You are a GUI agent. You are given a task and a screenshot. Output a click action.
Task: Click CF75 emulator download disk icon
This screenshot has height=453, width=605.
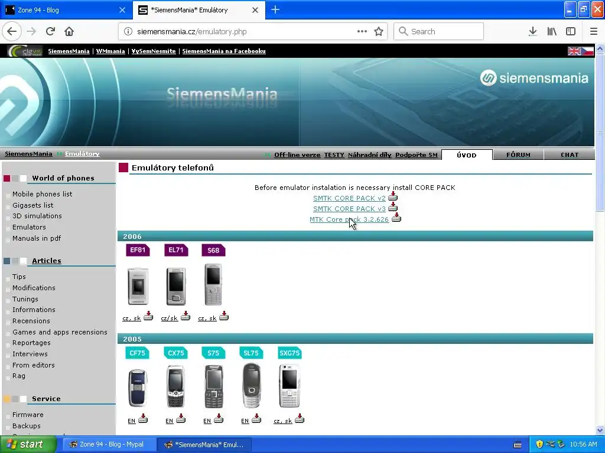click(143, 419)
